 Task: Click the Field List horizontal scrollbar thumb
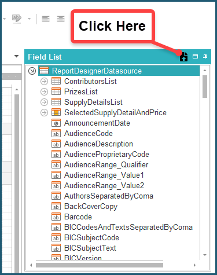(100, 265)
